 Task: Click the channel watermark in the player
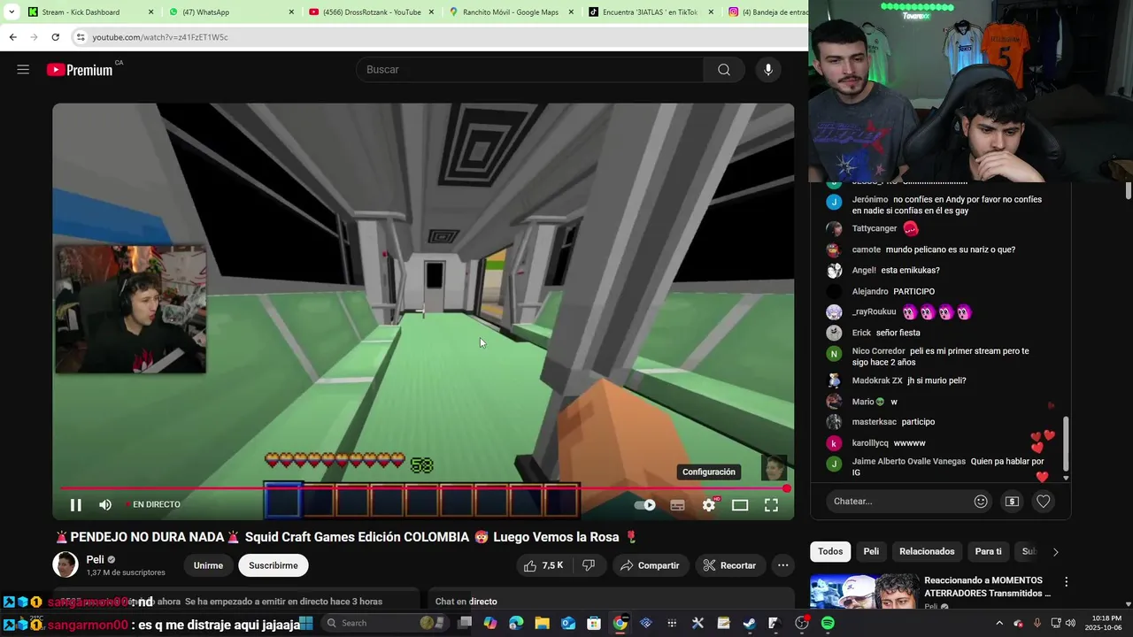(x=775, y=467)
